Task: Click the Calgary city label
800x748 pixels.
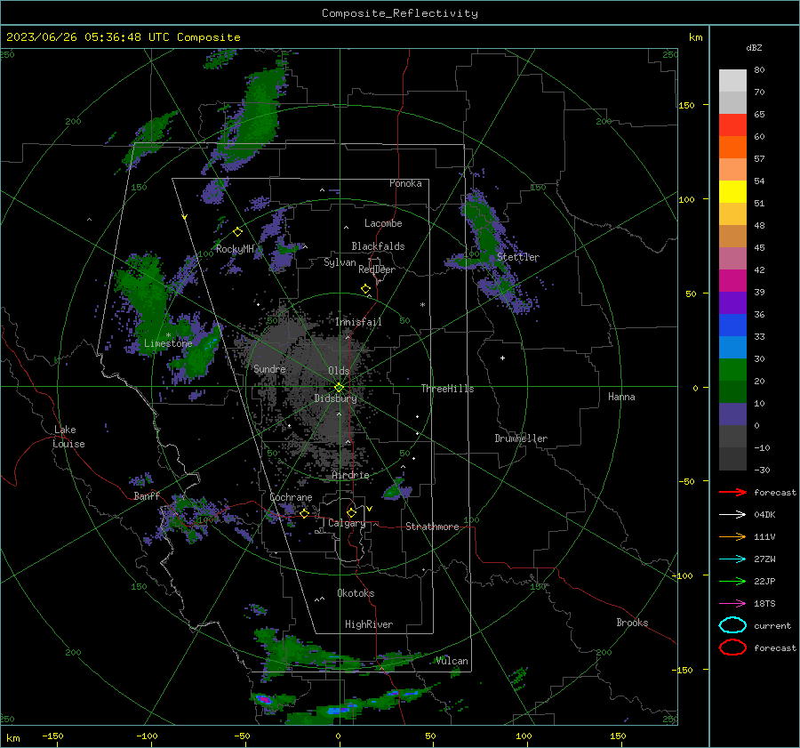Action: (347, 523)
